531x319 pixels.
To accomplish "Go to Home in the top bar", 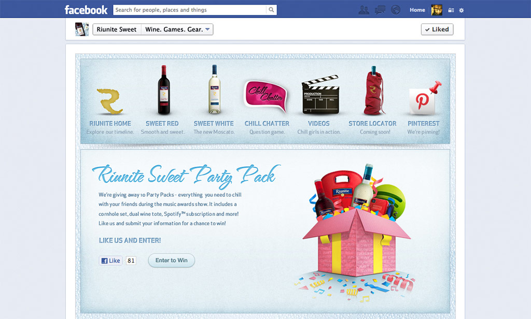I will point(417,10).
